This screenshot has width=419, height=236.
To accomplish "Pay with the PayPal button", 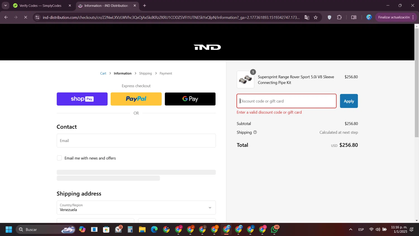I will click(x=136, y=99).
